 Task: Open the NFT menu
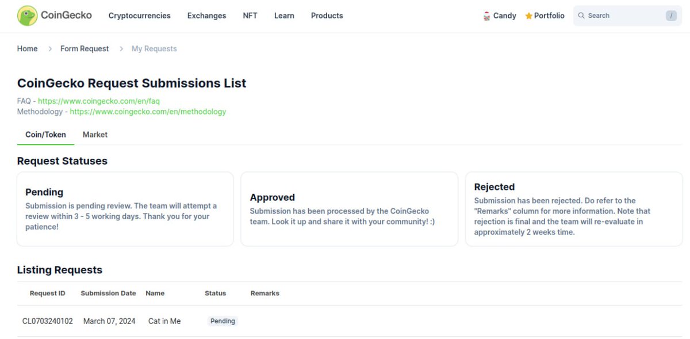pyautogui.click(x=250, y=16)
